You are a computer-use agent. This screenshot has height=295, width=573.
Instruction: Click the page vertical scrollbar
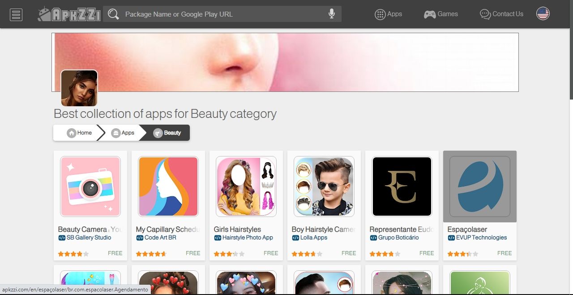click(x=571, y=49)
